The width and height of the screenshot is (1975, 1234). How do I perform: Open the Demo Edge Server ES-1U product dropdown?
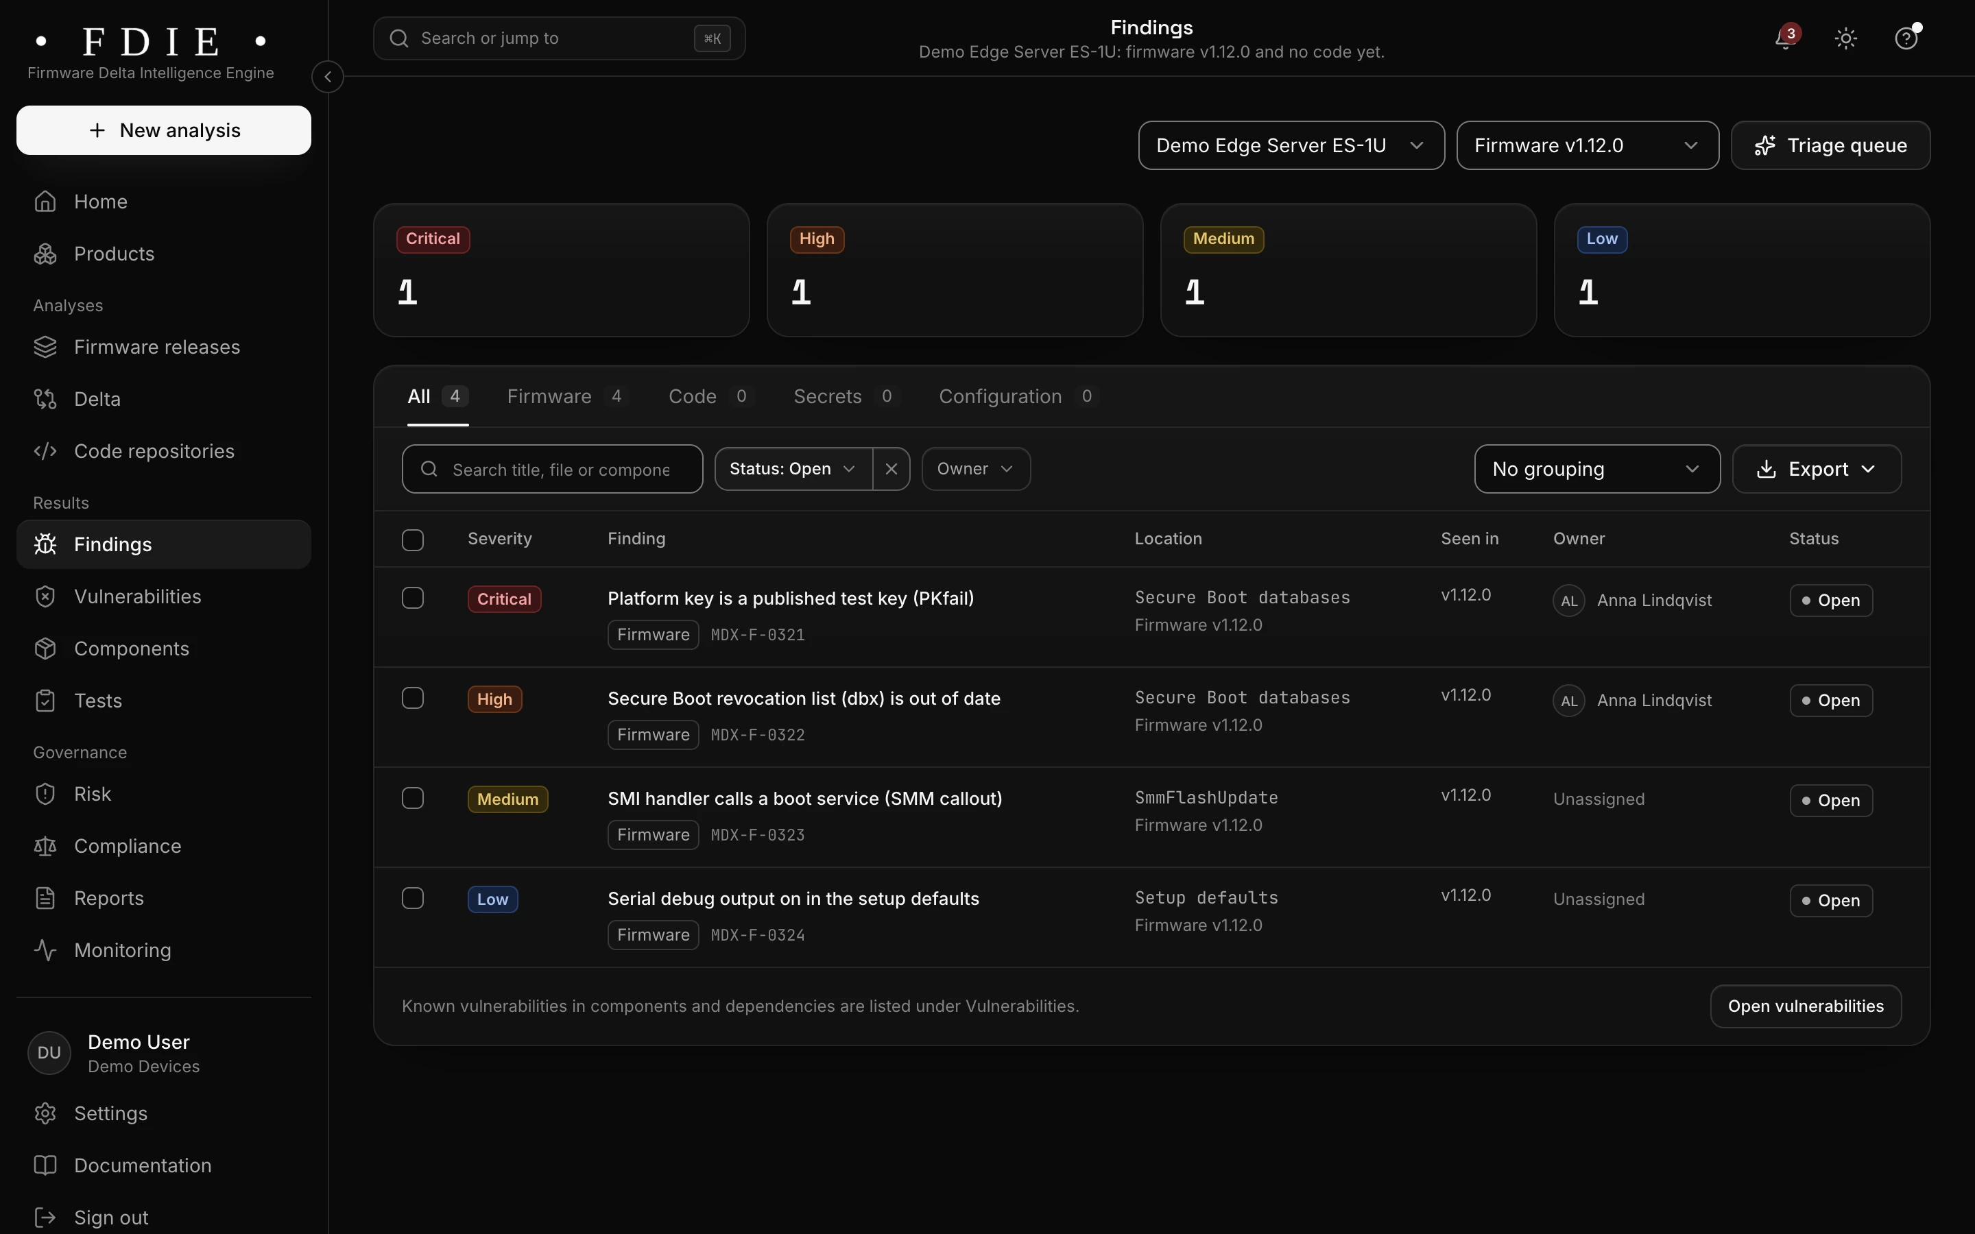click(1291, 145)
